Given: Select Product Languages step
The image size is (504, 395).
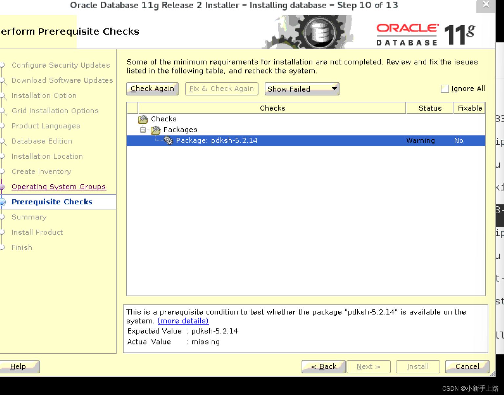Looking at the screenshot, I should [x=46, y=126].
